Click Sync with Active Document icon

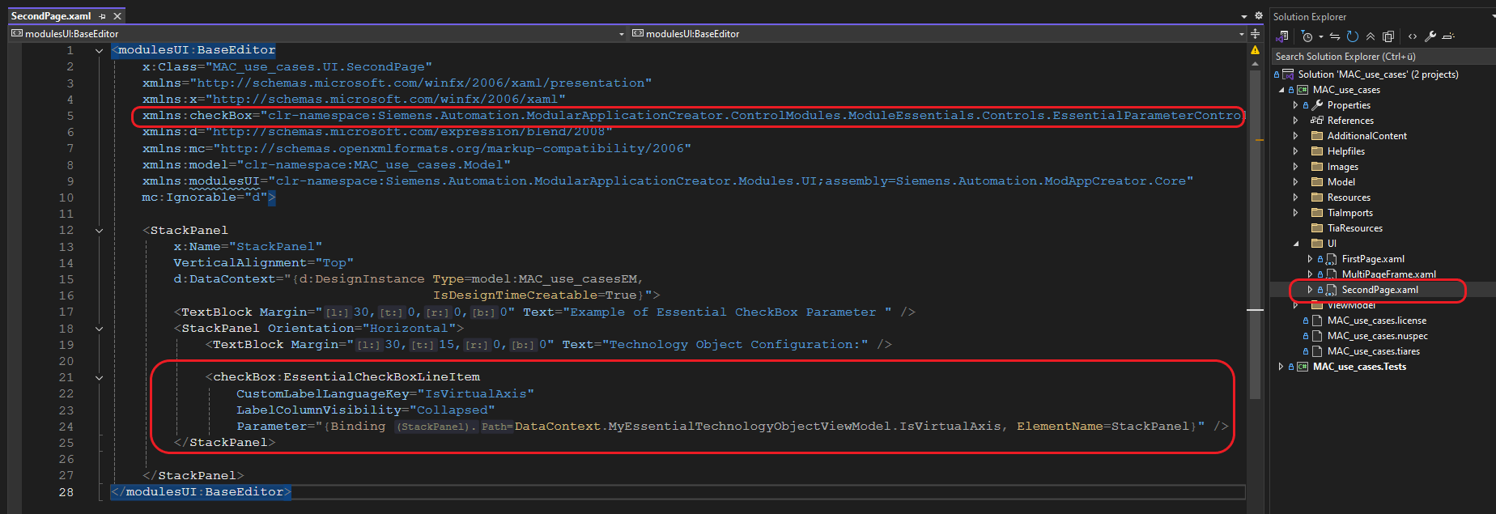pyautogui.click(x=1335, y=36)
